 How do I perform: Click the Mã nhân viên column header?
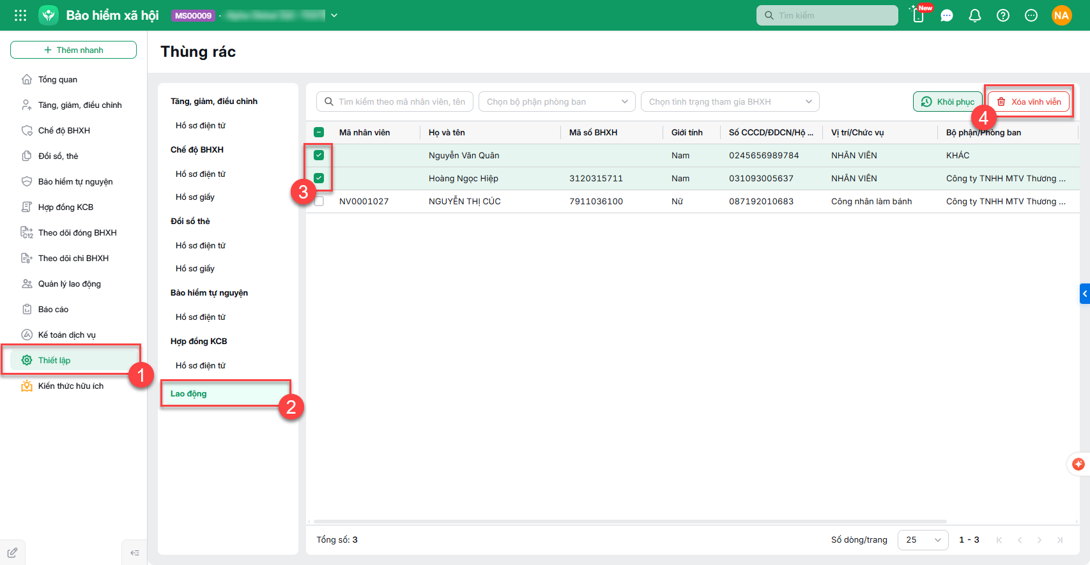click(x=364, y=132)
